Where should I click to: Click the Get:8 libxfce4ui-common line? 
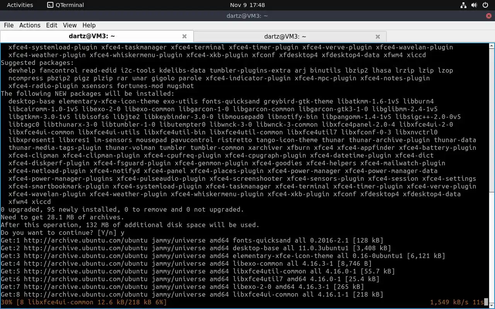[192, 294]
